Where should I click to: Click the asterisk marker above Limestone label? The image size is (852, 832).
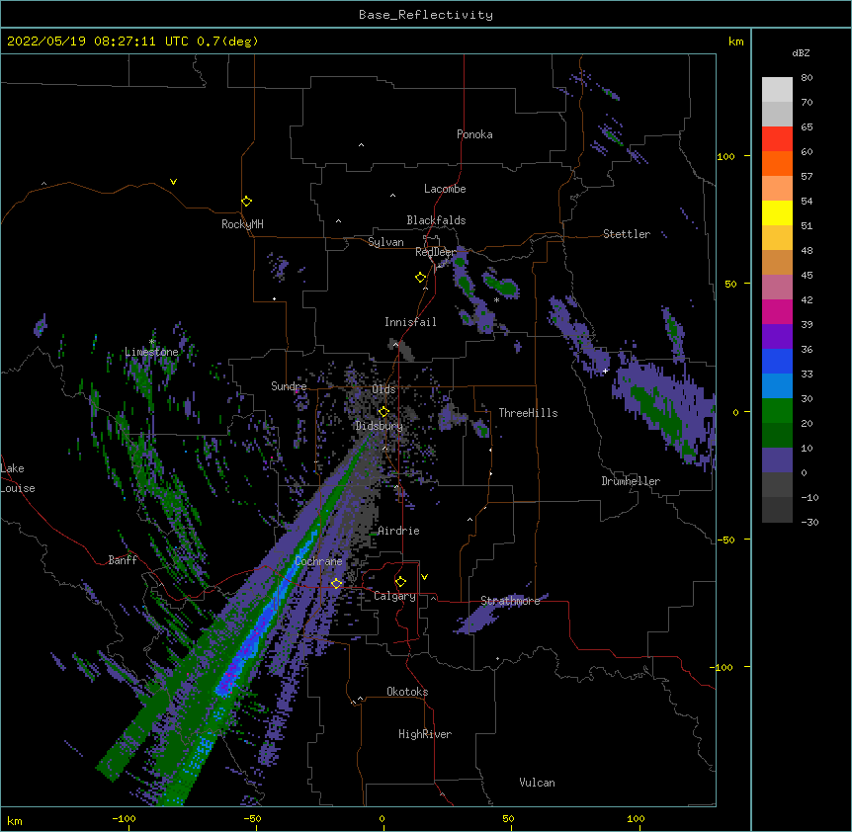(x=151, y=342)
